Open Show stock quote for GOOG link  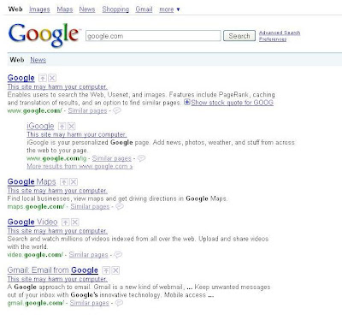click(x=233, y=103)
